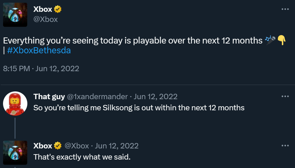The width and height of the screenshot is (295, 168).
Task: Open That guy's Lego astronaut avatar
Action: tap(15, 104)
